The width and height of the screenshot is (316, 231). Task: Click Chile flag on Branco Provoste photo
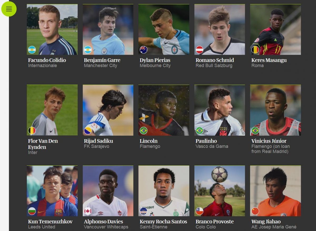click(199, 211)
